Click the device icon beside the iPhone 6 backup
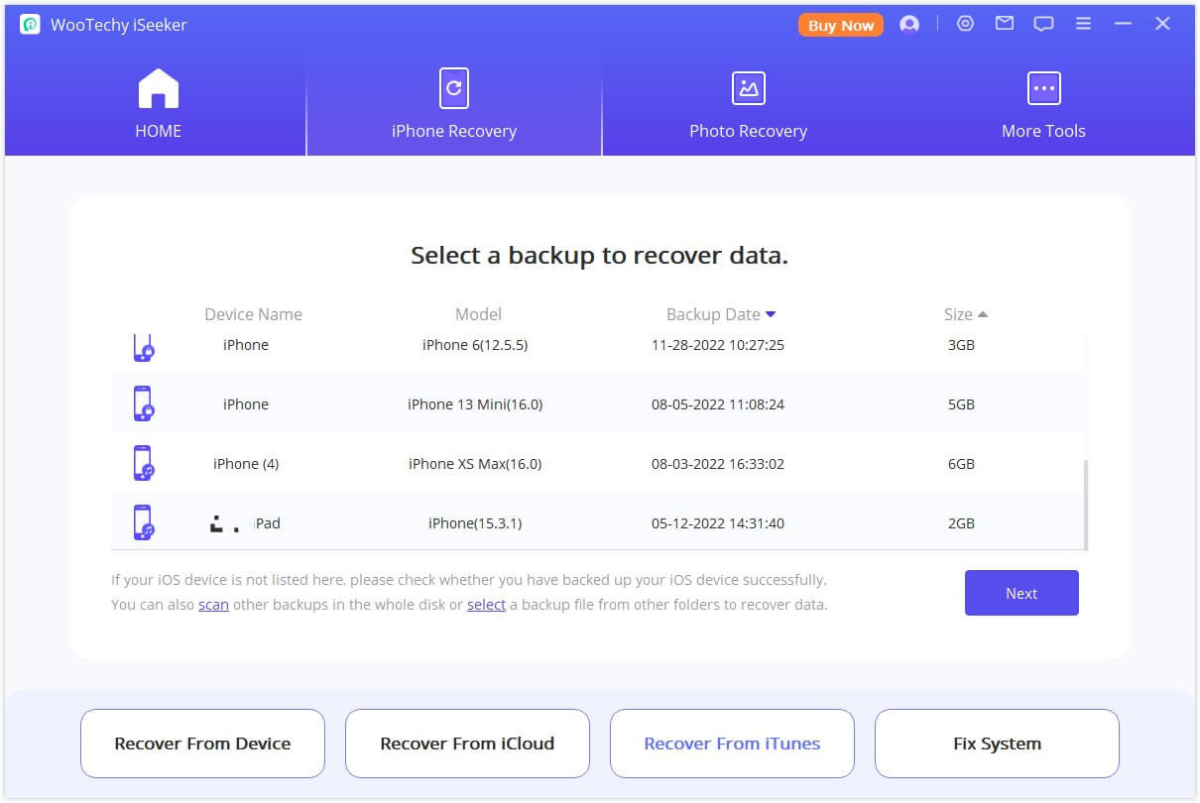This screenshot has width=1200, height=803. (x=143, y=348)
